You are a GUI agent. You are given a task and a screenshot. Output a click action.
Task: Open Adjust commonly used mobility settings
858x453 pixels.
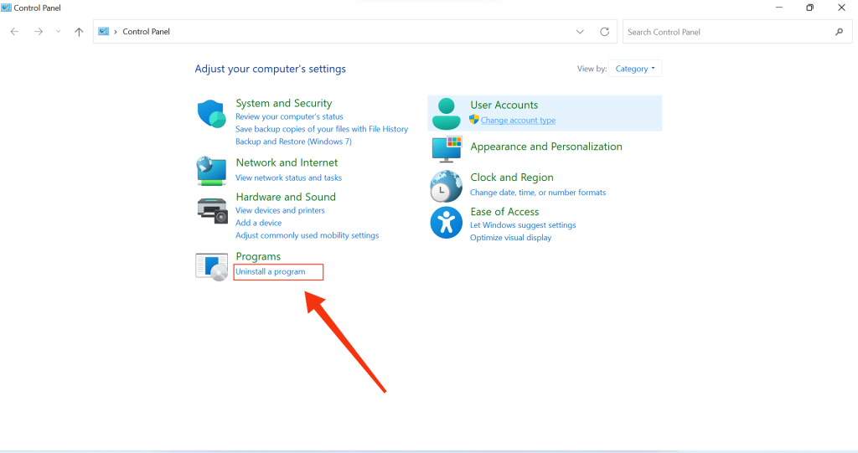pyautogui.click(x=307, y=236)
